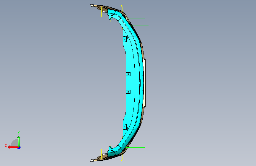Select the cream rectangular plate on the bumper's right edge

pos(144,83)
